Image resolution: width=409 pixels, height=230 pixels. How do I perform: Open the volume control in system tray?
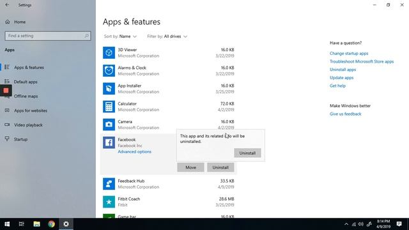click(x=361, y=224)
